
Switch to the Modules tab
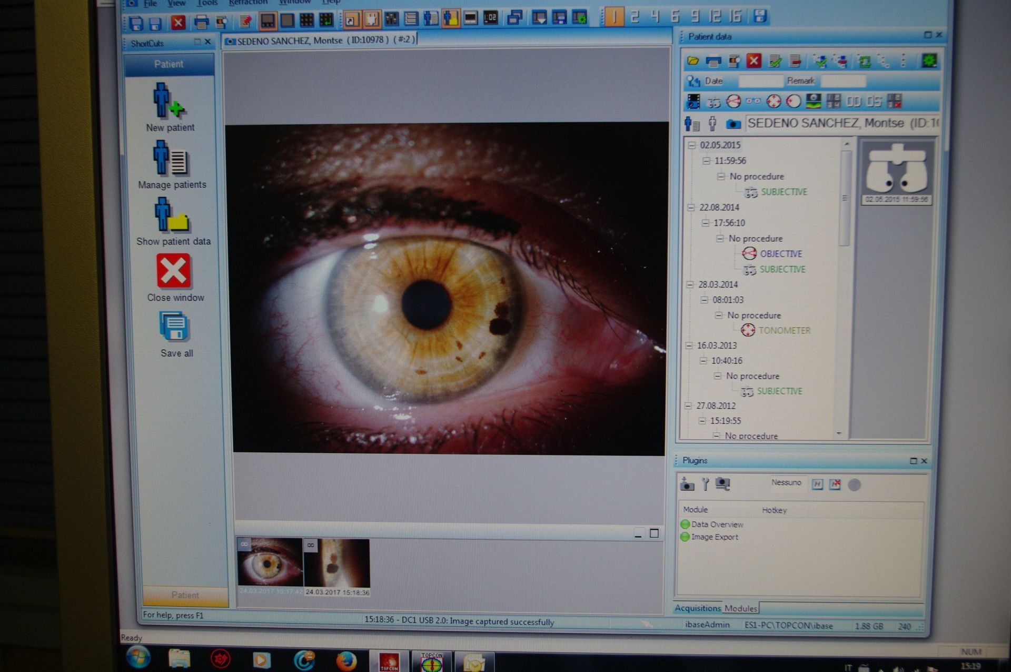point(742,609)
